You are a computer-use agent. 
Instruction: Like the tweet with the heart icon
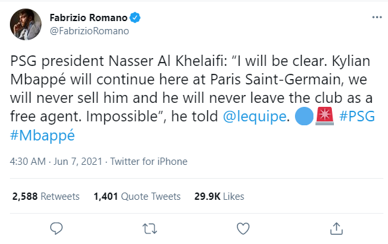click(243, 229)
